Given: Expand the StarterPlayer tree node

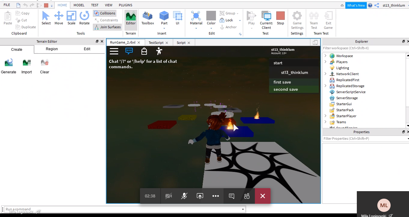Looking at the screenshot, I should [325, 116].
